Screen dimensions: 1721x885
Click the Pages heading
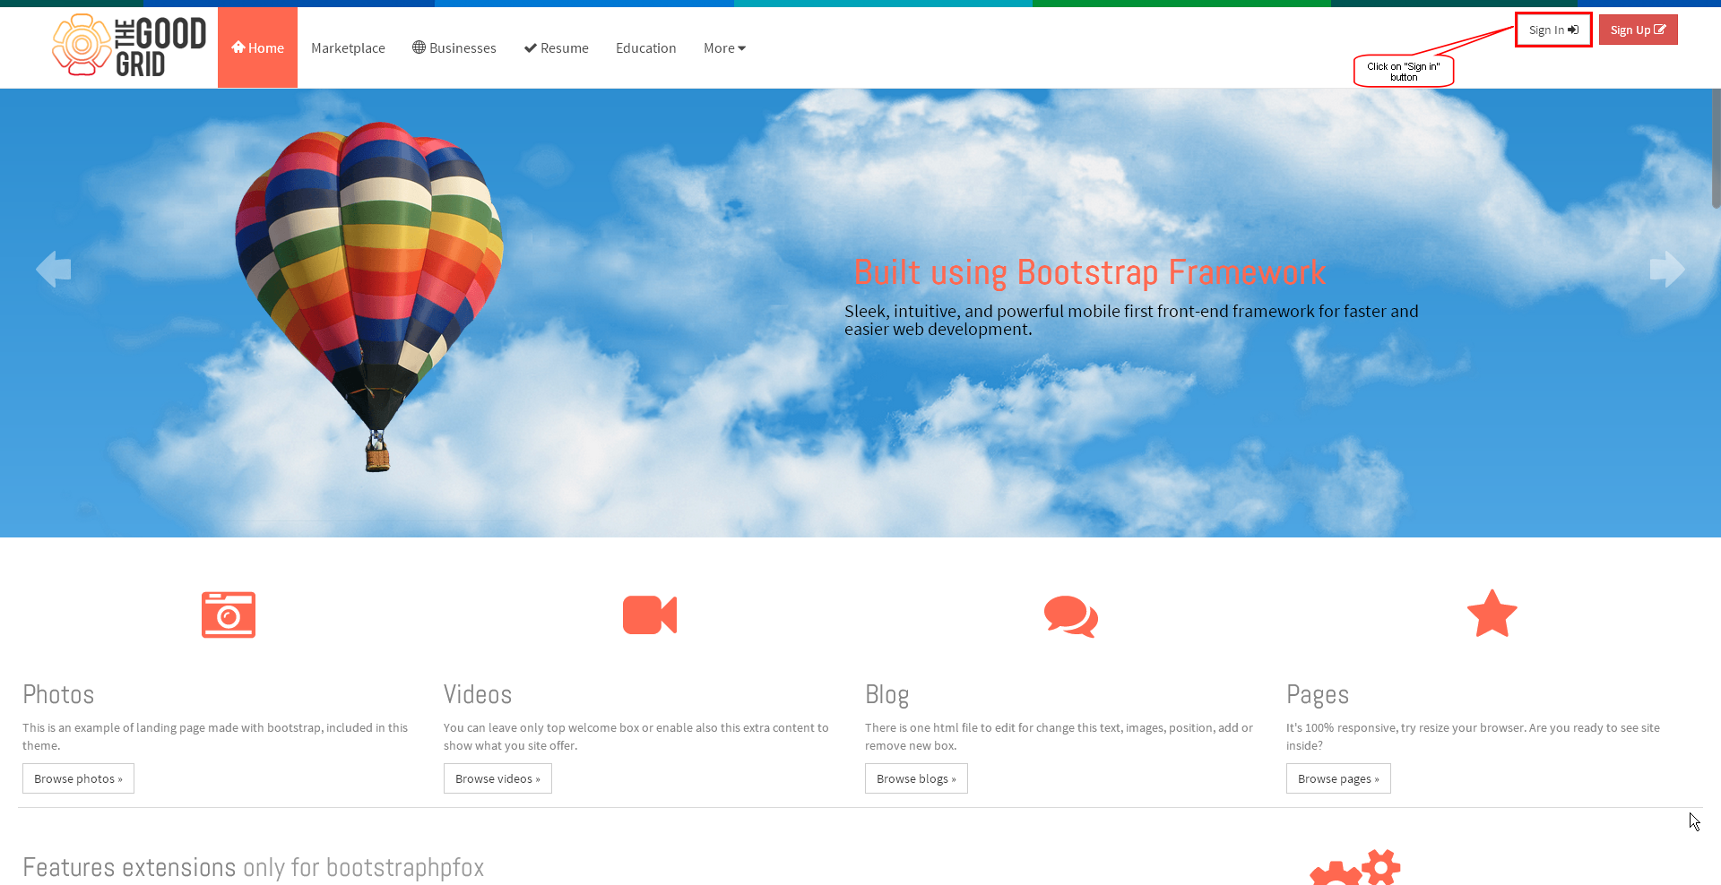(1318, 694)
